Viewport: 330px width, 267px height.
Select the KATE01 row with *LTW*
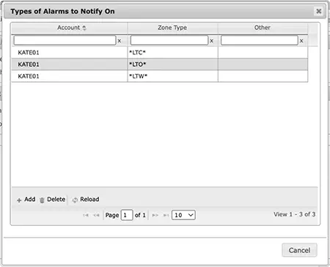(159, 76)
